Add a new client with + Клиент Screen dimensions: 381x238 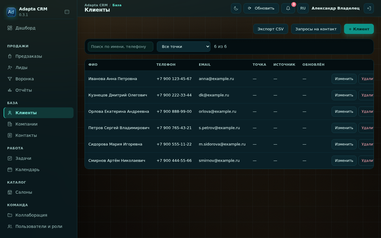pyautogui.click(x=359, y=29)
